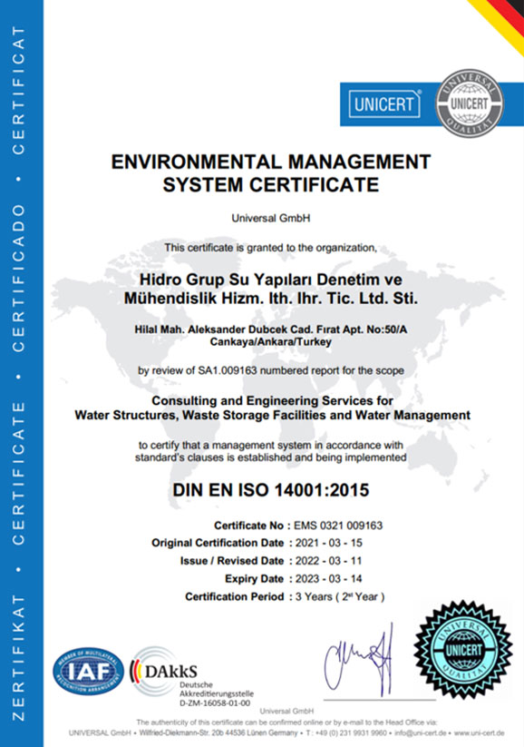
Task: Click the teal UNICERT starburst stamp
Action: [x=463, y=649]
